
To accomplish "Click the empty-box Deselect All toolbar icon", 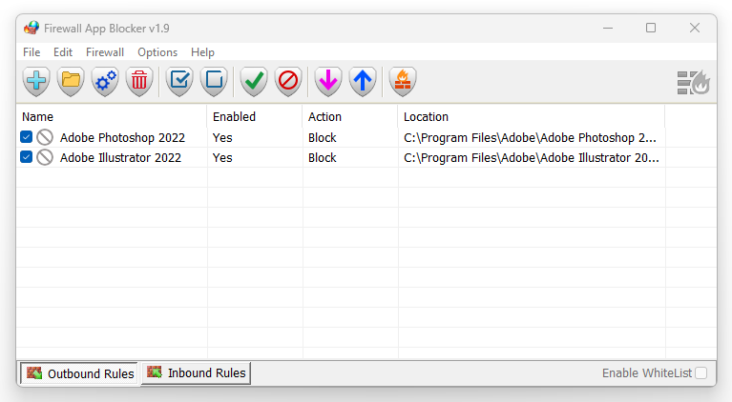I will click(x=214, y=82).
